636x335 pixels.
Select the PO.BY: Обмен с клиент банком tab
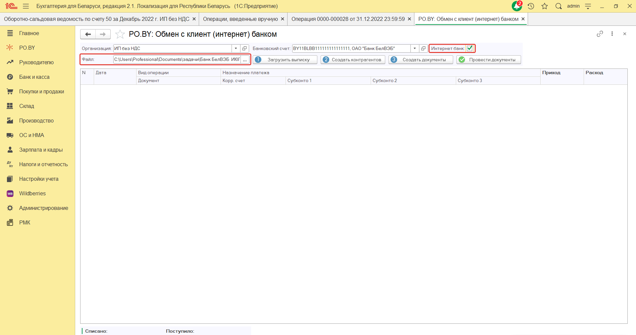[x=468, y=19]
